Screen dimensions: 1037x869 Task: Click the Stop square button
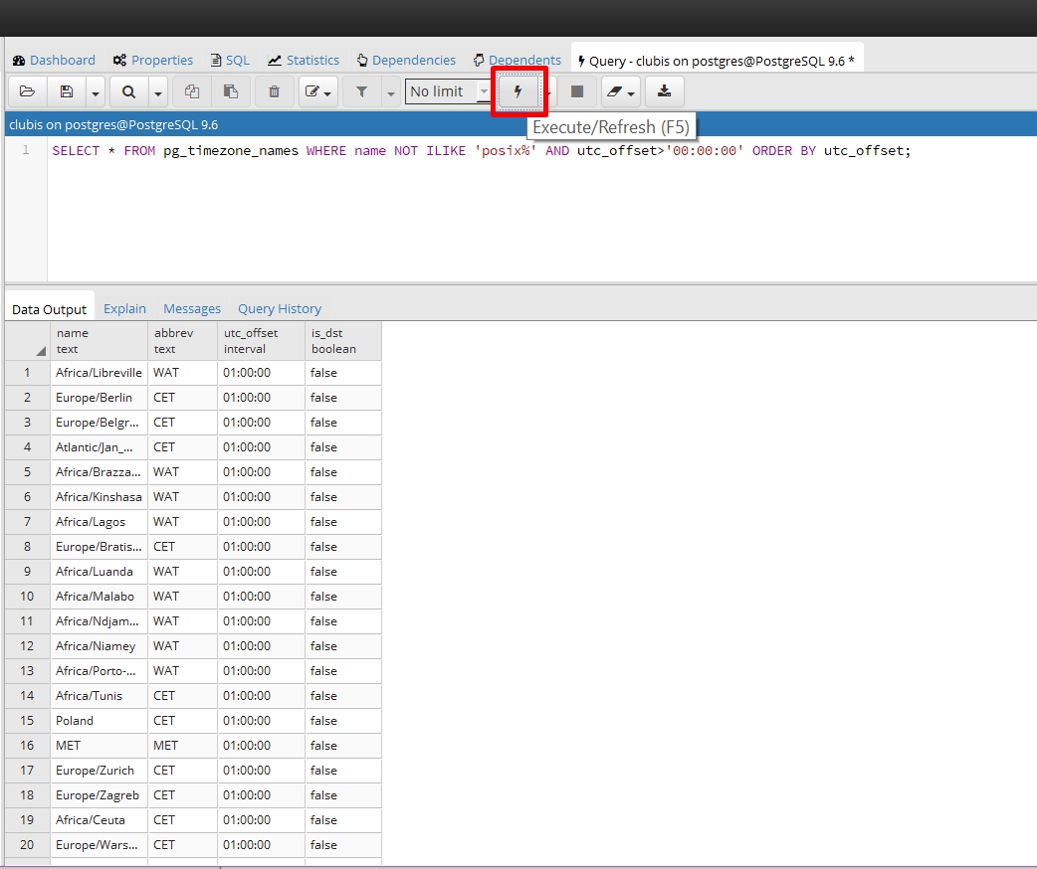[x=576, y=91]
